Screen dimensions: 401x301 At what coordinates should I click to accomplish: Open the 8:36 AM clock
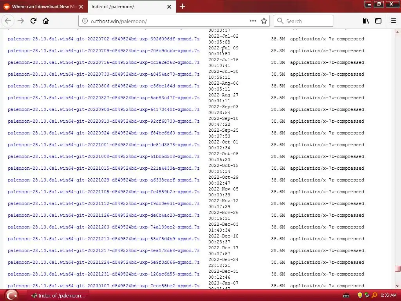point(388,296)
